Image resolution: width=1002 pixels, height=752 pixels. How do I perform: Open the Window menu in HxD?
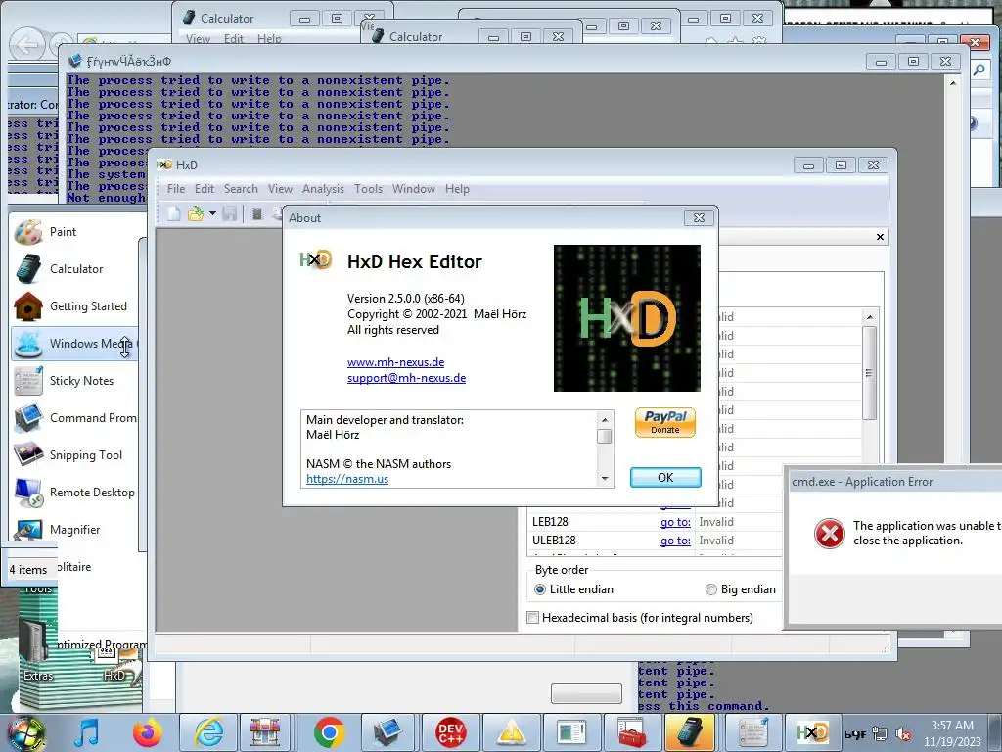point(414,189)
